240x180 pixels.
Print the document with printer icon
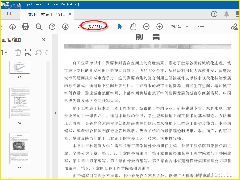click(25, 27)
